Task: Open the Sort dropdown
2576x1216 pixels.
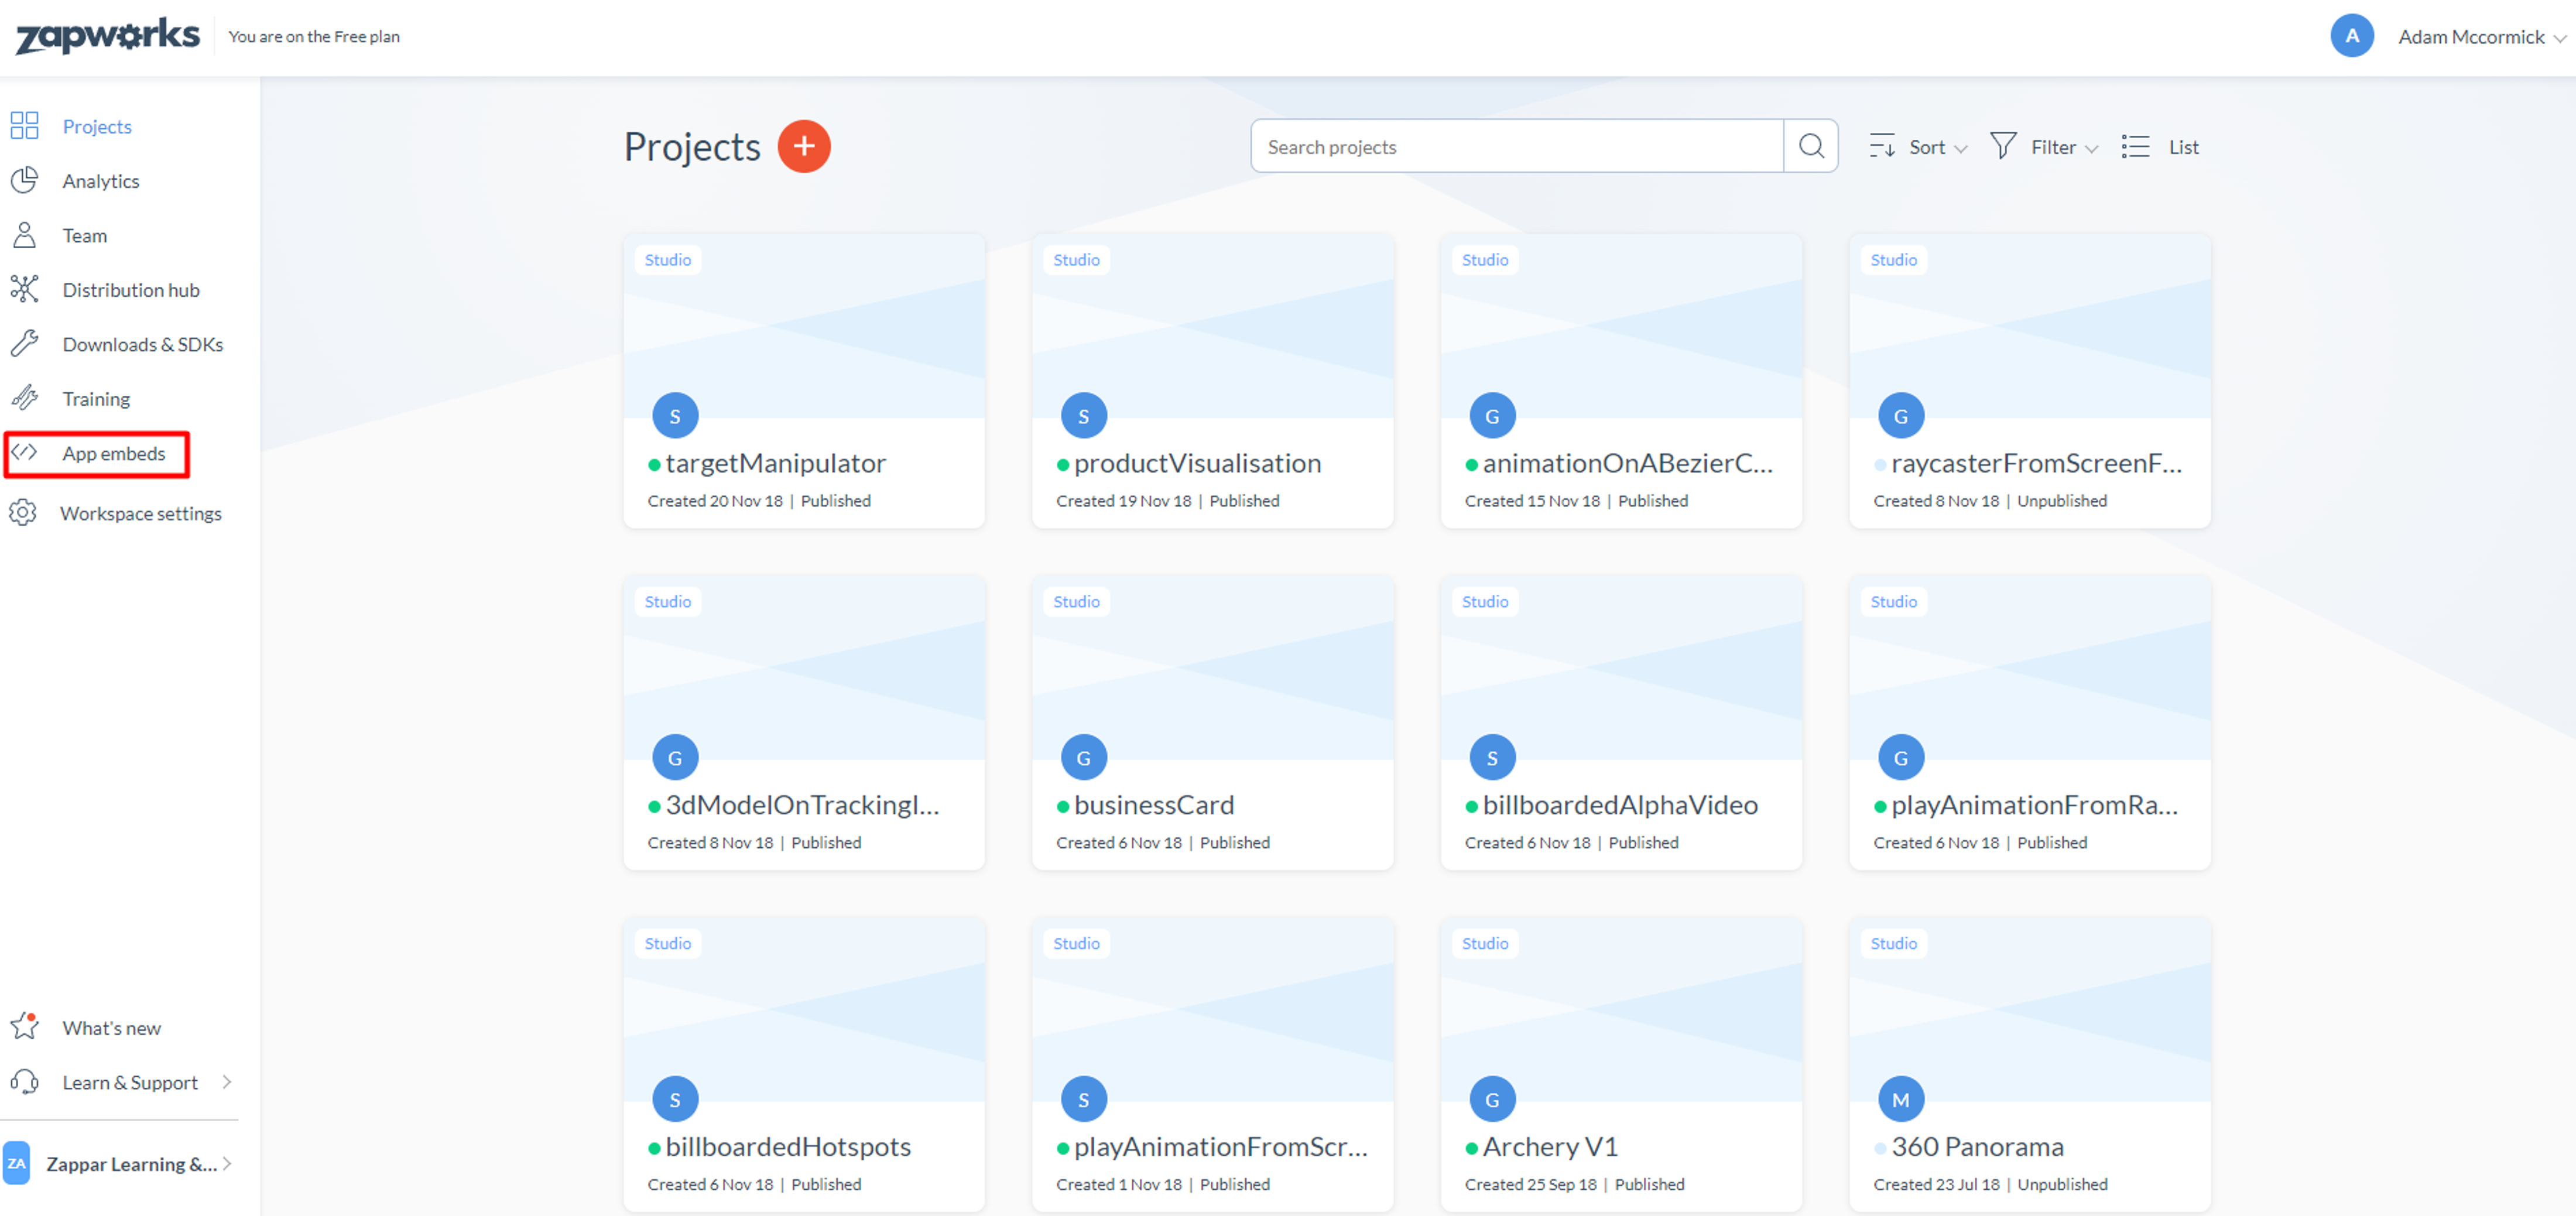Action: [x=1918, y=147]
